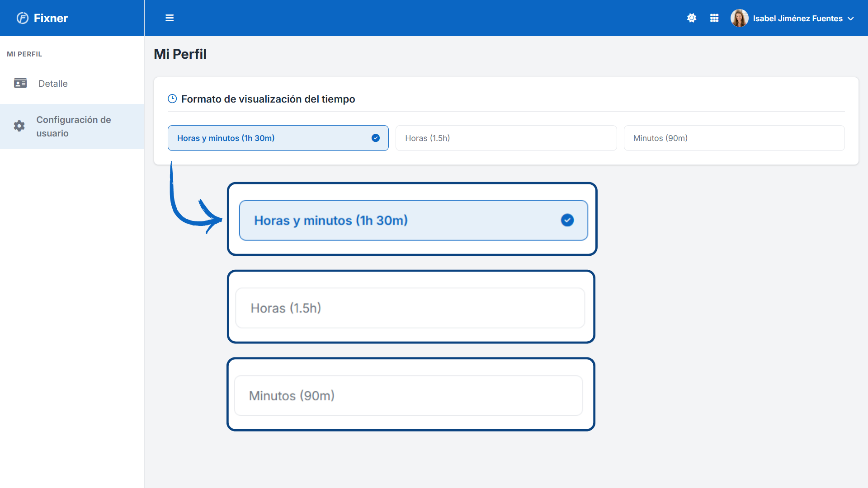Open the apps grid icon
This screenshot has width=868, height=488.
coord(714,18)
